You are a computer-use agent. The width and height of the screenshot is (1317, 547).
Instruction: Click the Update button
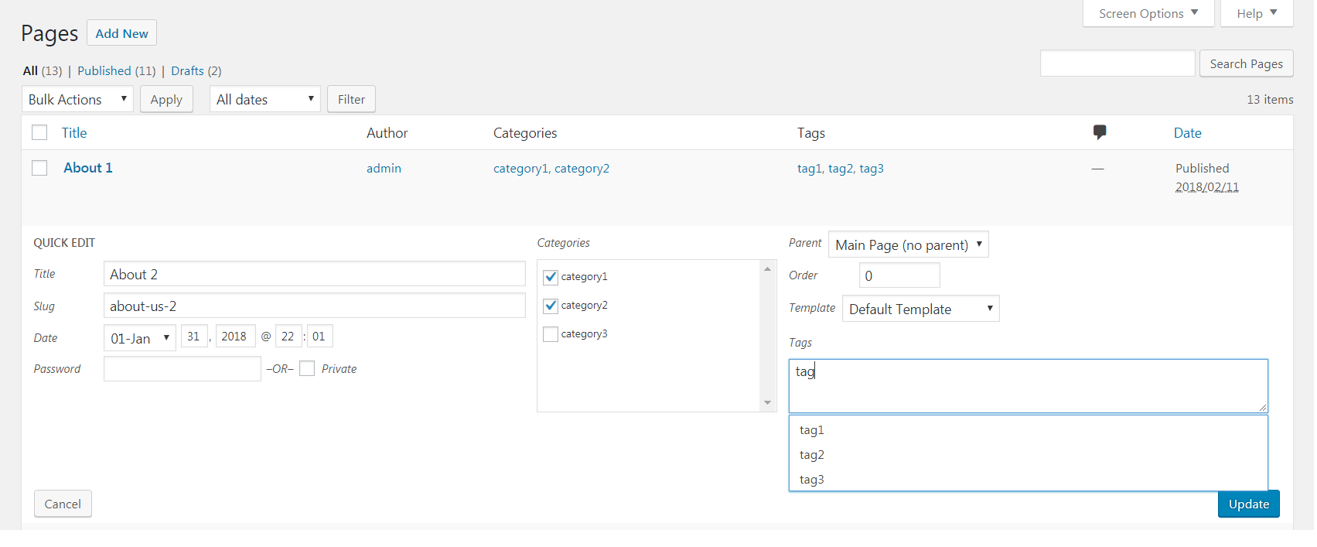[1248, 504]
